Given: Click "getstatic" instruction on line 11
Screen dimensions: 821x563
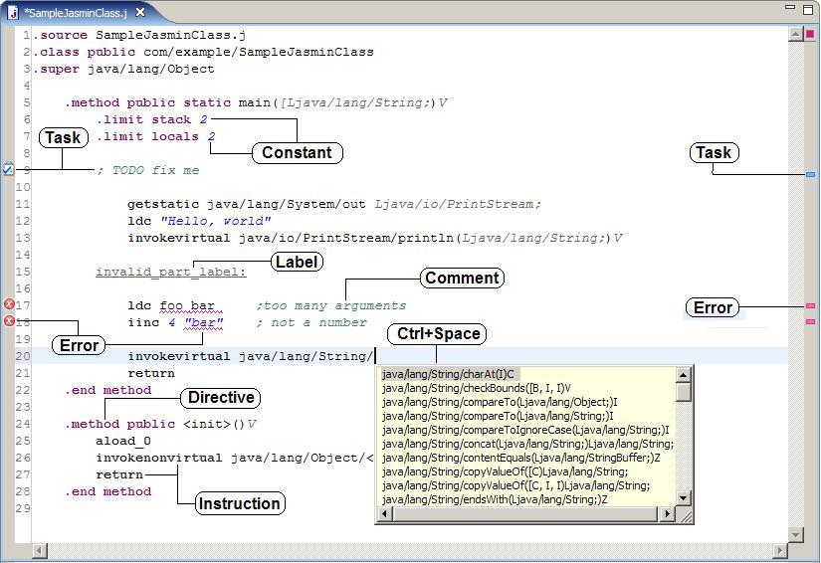Looking at the screenshot, I should click(163, 204).
